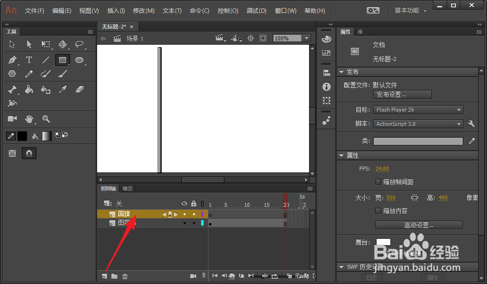
Task: Collapse the 属性 section
Action: (x=341, y=155)
